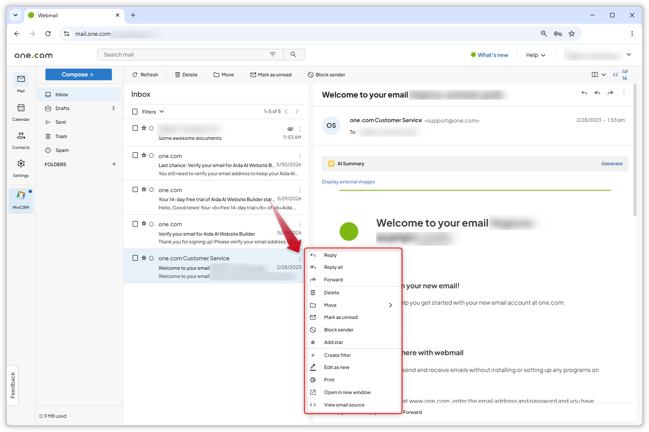Screen dimensions: 649x432
Task: Open the three-dot menu of the Some awesome documents email
Action: point(300,129)
